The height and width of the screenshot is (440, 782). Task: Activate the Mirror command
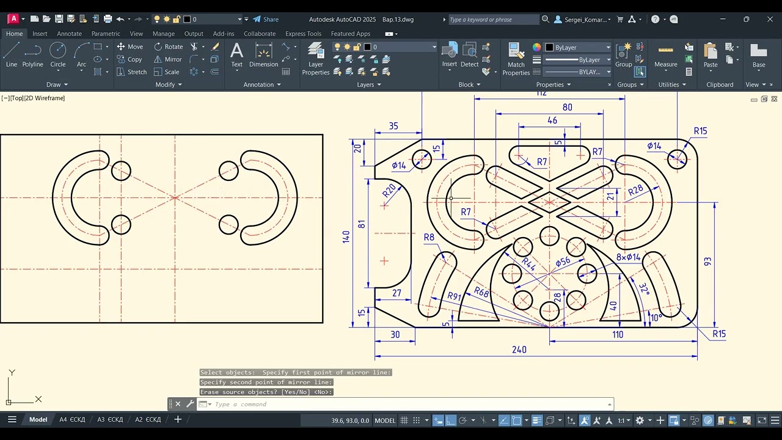168,59
